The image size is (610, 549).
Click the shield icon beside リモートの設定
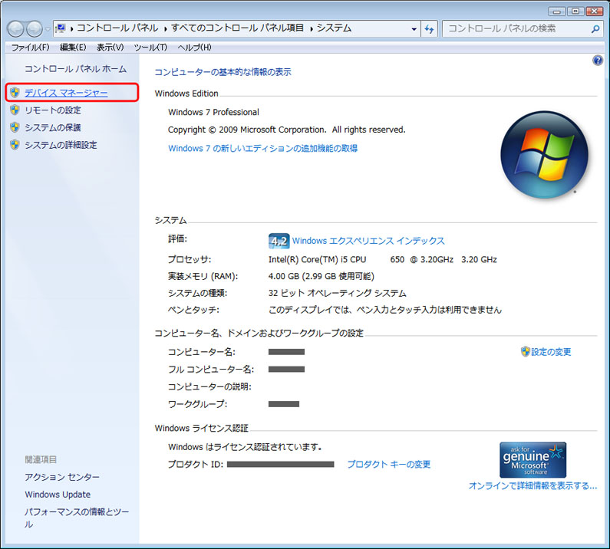coord(15,110)
